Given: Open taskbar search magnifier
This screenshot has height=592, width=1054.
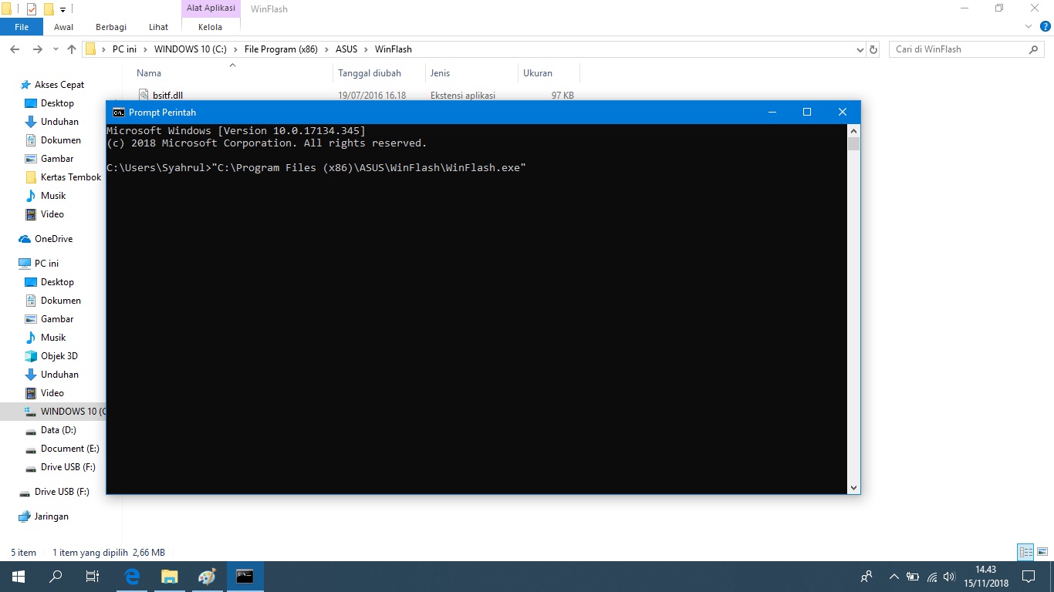Looking at the screenshot, I should tap(56, 577).
